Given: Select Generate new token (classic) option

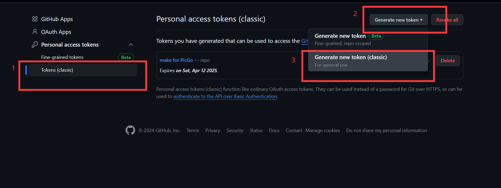Looking at the screenshot, I should click(x=368, y=61).
